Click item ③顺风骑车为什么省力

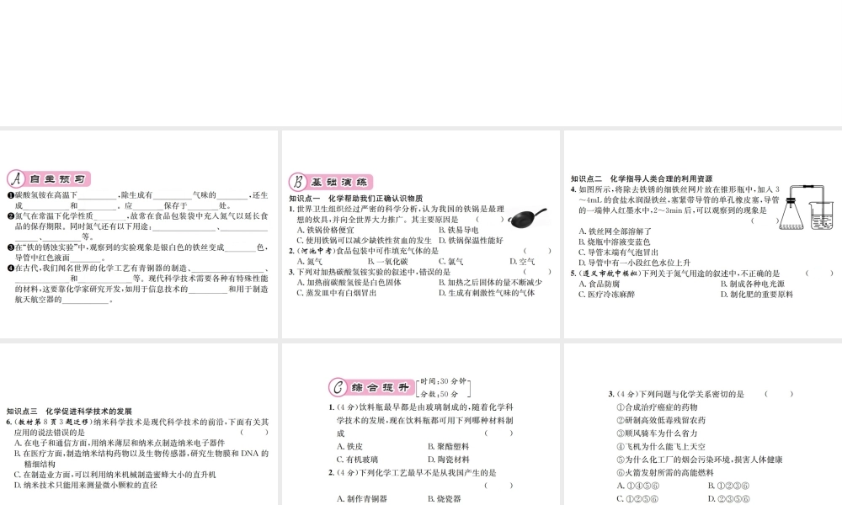click(657, 433)
